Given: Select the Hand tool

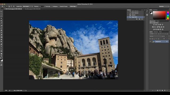Looking at the screenshot, I should click(x=1, y=54).
